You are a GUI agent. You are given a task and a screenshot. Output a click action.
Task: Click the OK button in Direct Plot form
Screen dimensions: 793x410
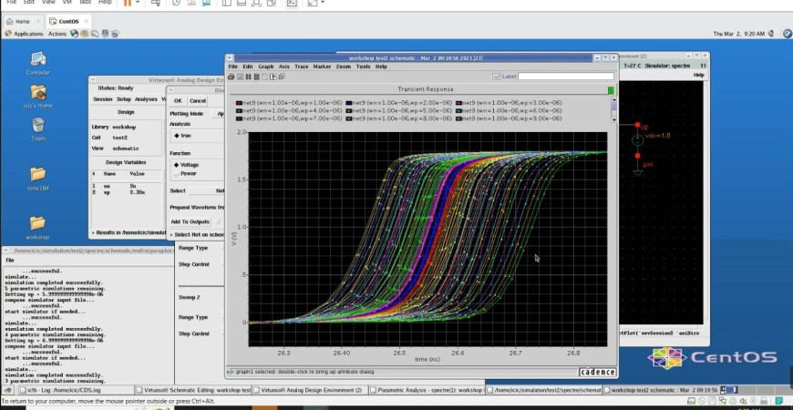point(178,101)
